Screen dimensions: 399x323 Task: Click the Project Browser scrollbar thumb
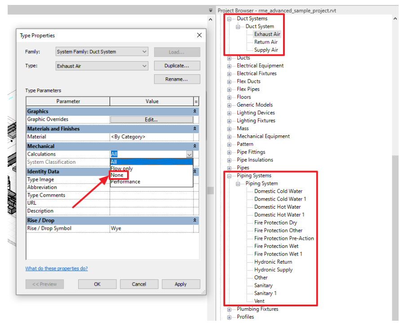pos(395,237)
